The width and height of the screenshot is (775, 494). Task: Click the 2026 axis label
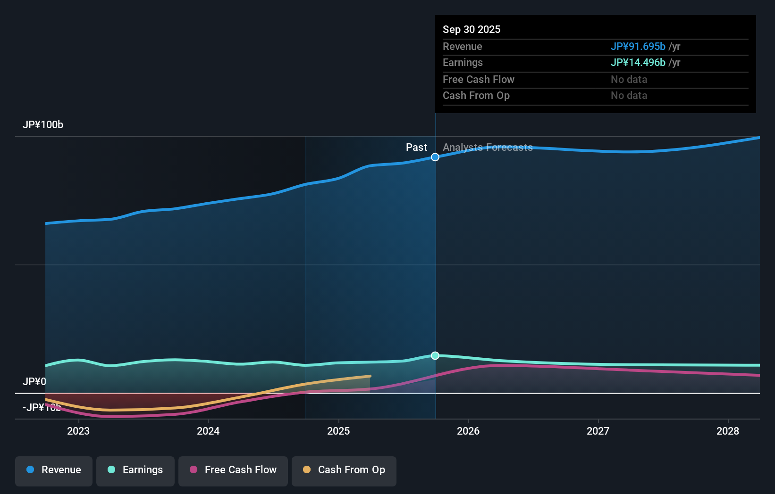pyautogui.click(x=468, y=431)
